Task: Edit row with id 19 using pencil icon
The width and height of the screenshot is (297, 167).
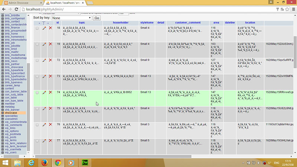Action: click(44, 44)
